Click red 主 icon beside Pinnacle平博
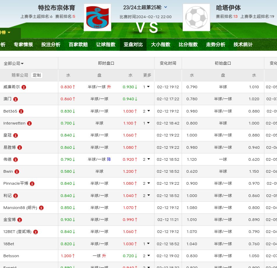 [x=32, y=184]
